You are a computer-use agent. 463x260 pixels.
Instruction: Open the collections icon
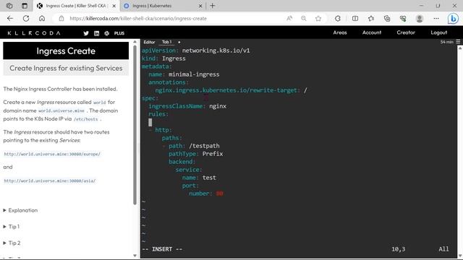387,18
